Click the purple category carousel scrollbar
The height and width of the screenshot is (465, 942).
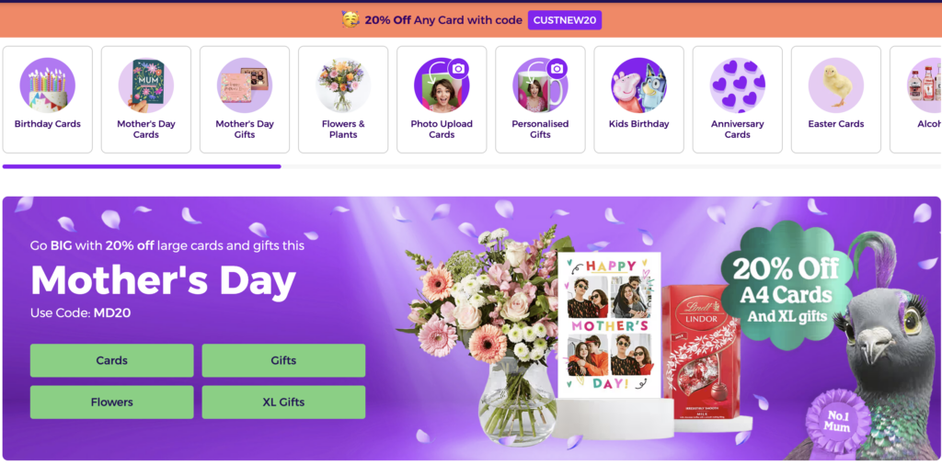tap(142, 167)
